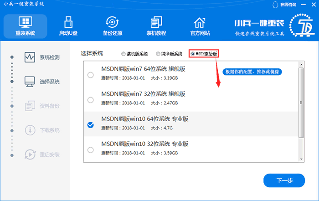Select MSDN原版win7 64位系统 旗舰版 radio
This screenshot has width=319, height=201.
[91, 75]
